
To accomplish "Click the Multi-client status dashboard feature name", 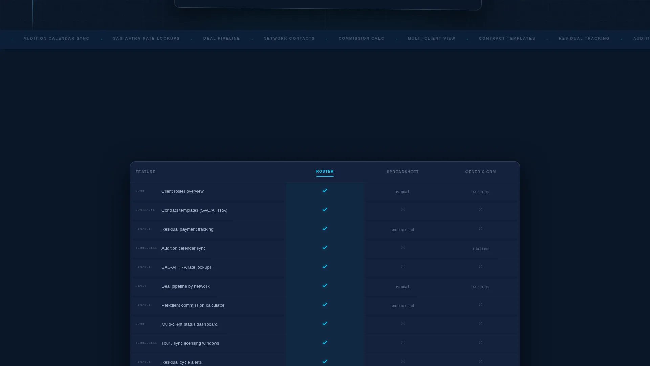I will pyautogui.click(x=190, y=324).
